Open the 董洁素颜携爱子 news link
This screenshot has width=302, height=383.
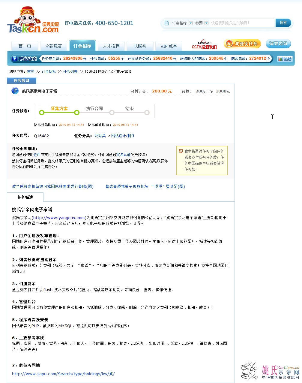point(145,186)
